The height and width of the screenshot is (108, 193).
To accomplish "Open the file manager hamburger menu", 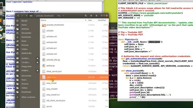I will [96, 16].
